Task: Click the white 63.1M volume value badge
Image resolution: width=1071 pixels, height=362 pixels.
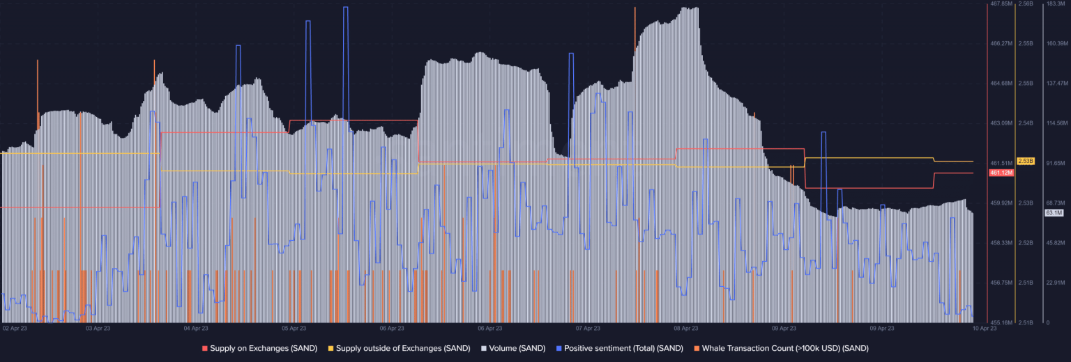Action: pos(1053,213)
